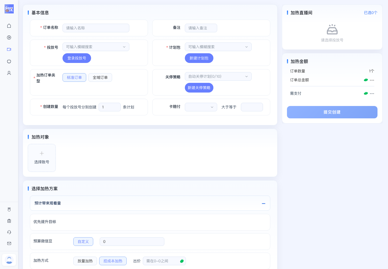Image resolution: width=388 pixels, height=269 pixels.
Task: Click the mouse icon in lower sidebar
Action: tap(9, 210)
